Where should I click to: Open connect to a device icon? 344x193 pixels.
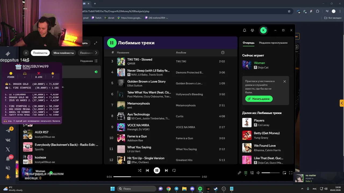click(x=252, y=173)
